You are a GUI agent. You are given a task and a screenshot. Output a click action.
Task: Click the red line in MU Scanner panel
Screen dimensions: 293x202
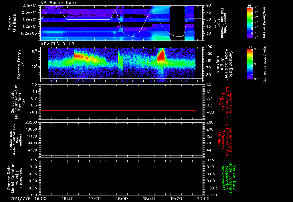click(x=118, y=110)
